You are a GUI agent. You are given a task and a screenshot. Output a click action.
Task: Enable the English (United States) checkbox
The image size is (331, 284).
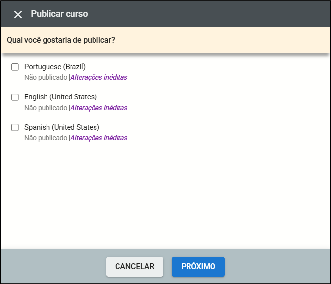pyautogui.click(x=15, y=97)
